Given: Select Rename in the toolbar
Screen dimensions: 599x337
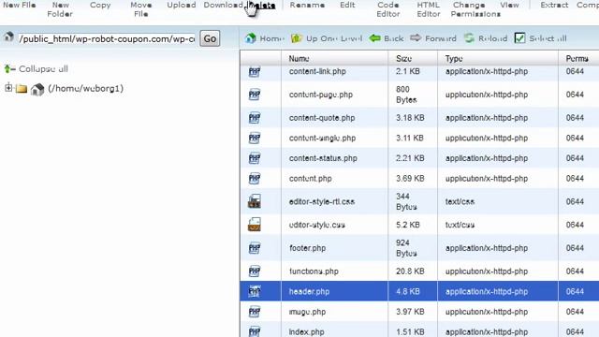Looking at the screenshot, I should pyautogui.click(x=307, y=5).
